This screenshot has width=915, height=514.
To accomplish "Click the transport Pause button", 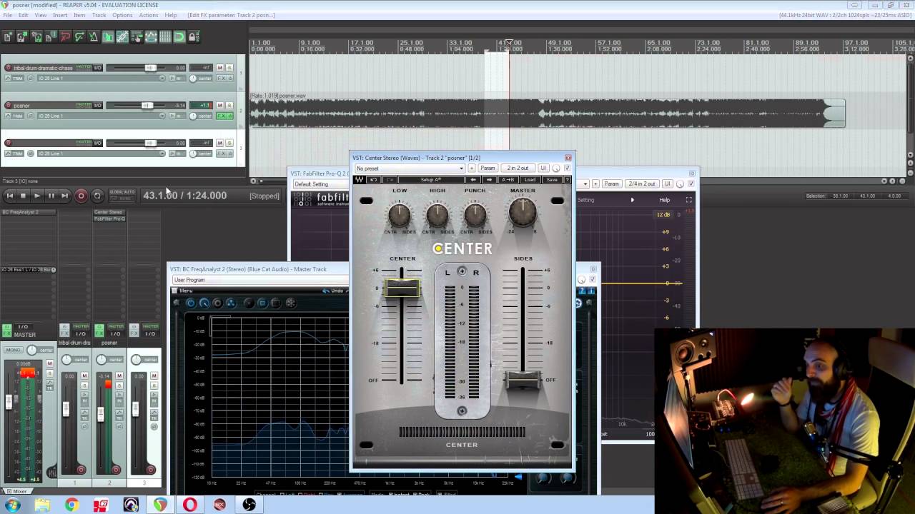I will 51,196.
